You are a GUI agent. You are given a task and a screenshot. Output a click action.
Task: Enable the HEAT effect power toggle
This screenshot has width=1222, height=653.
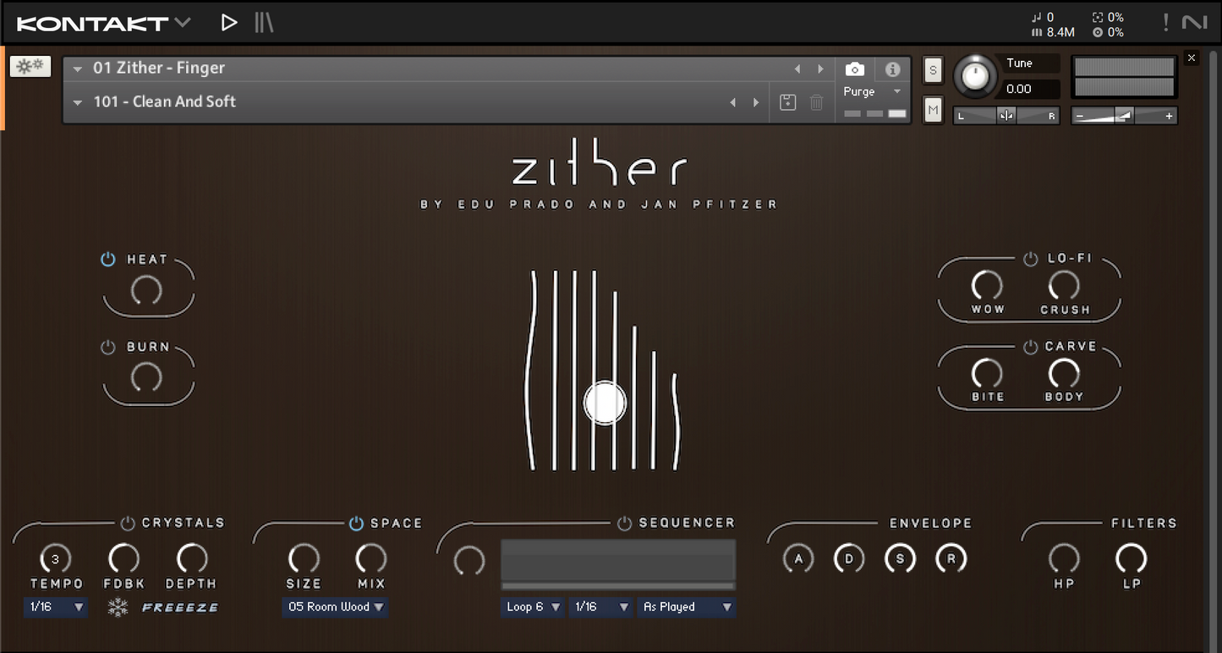click(107, 259)
